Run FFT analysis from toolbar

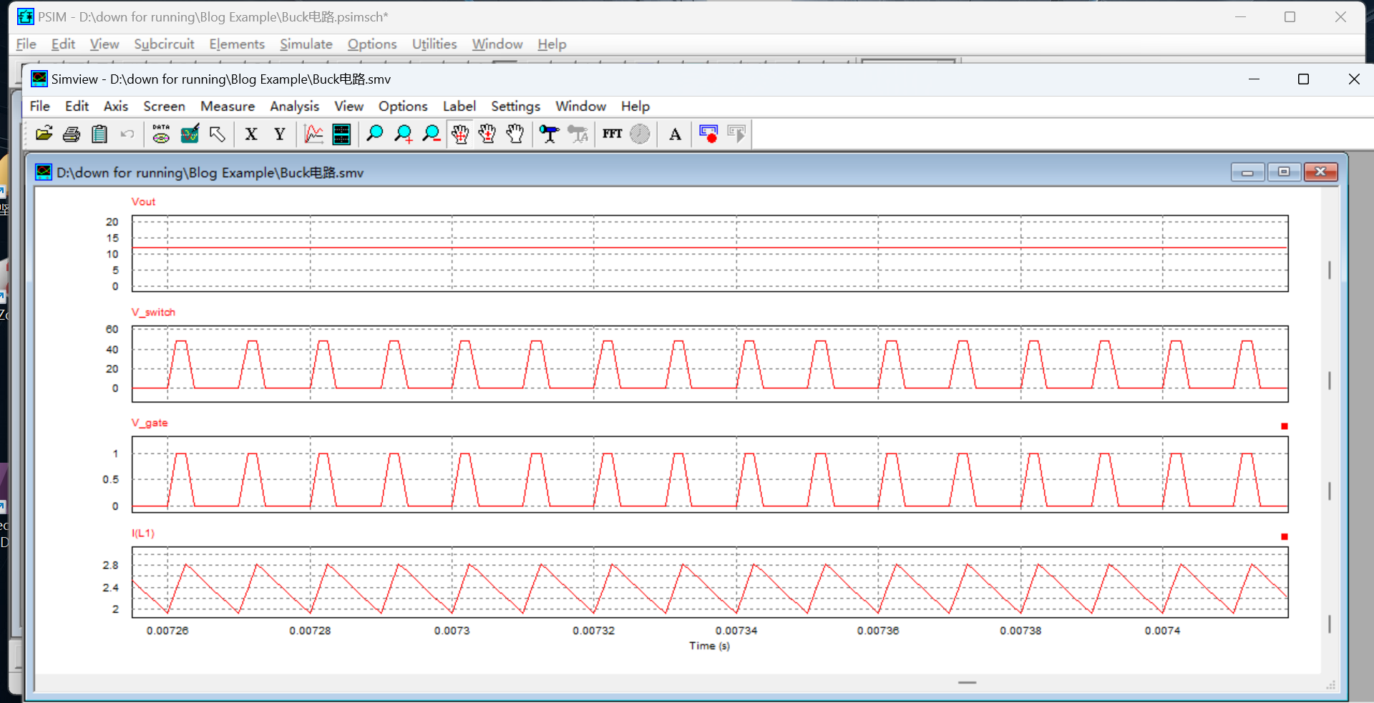click(612, 134)
